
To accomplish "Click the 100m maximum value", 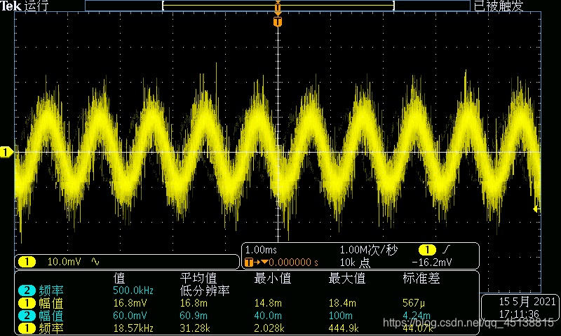I will click(340, 316).
